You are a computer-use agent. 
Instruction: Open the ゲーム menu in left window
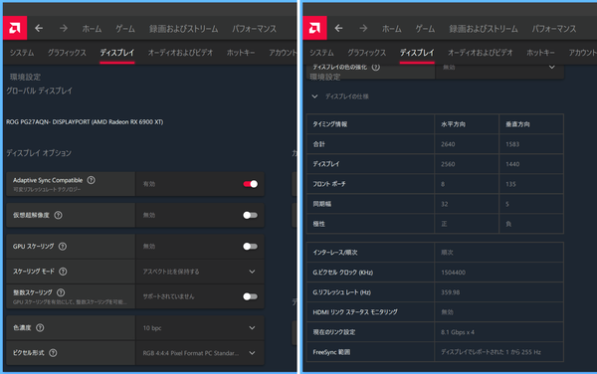click(125, 29)
